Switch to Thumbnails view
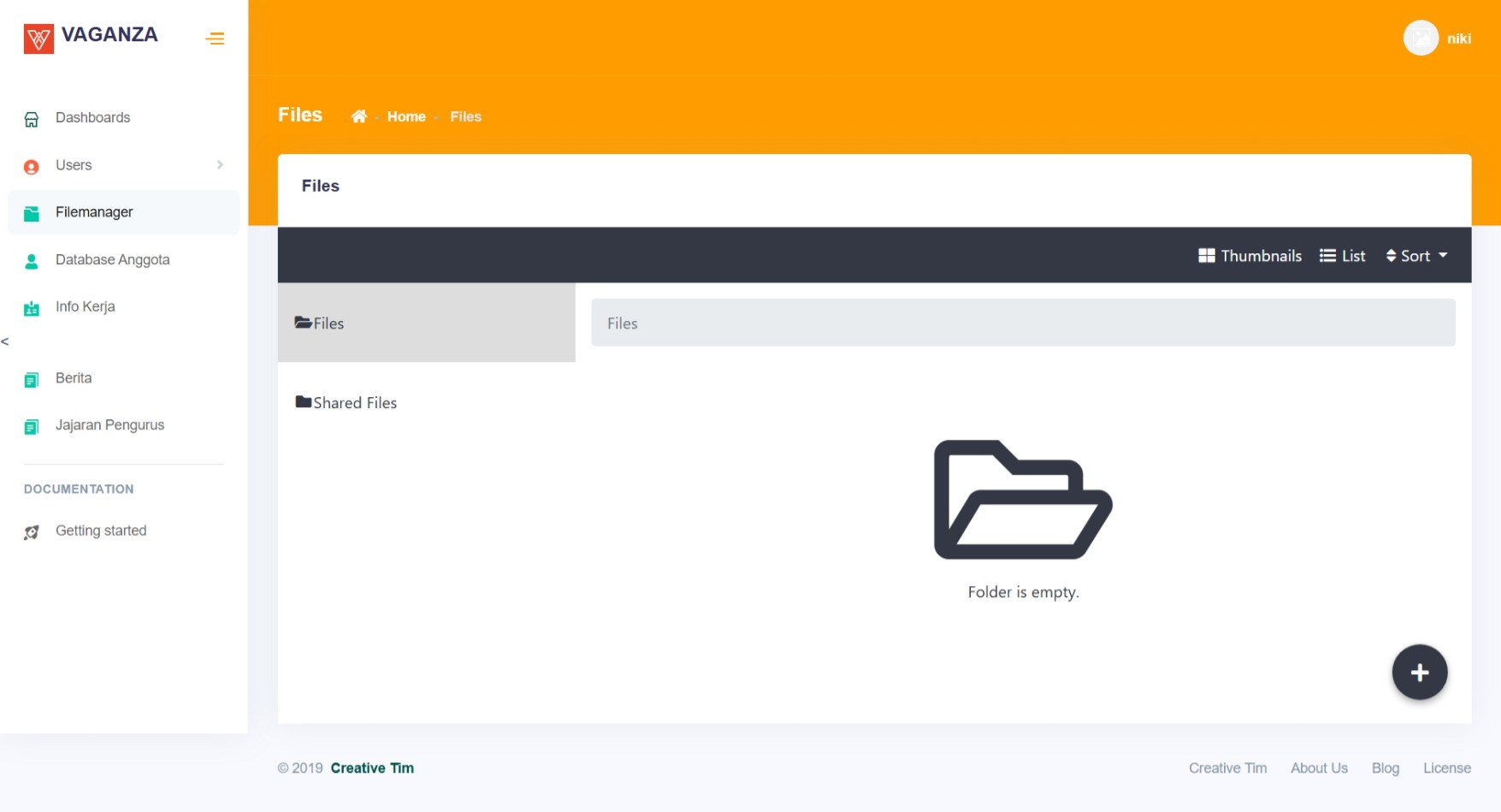1501x812 pixels. (x=1250, y=256)
